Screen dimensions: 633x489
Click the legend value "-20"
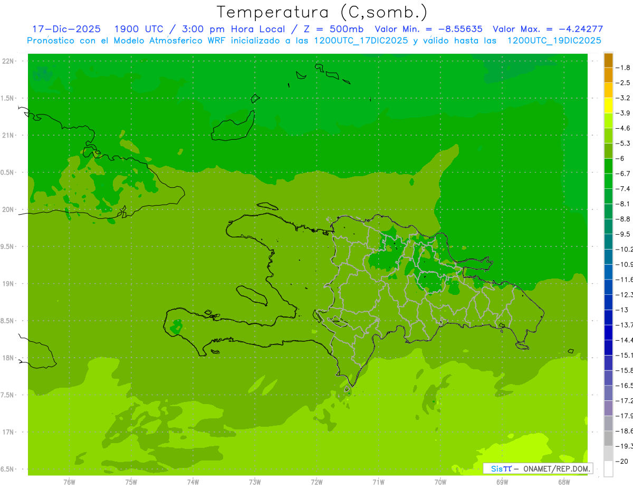(621, 461)
